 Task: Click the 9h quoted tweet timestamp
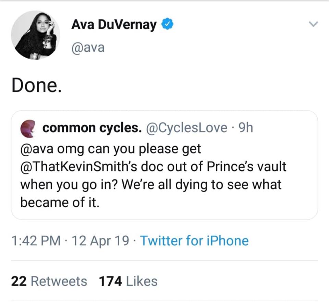point(245,128)
